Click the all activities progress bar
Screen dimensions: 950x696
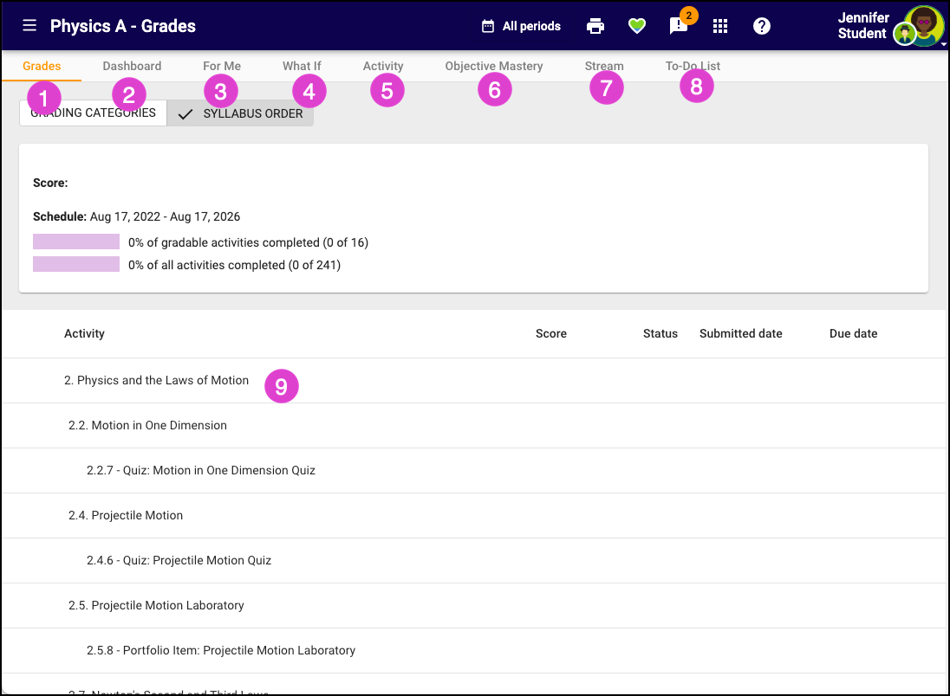point(76,265)
